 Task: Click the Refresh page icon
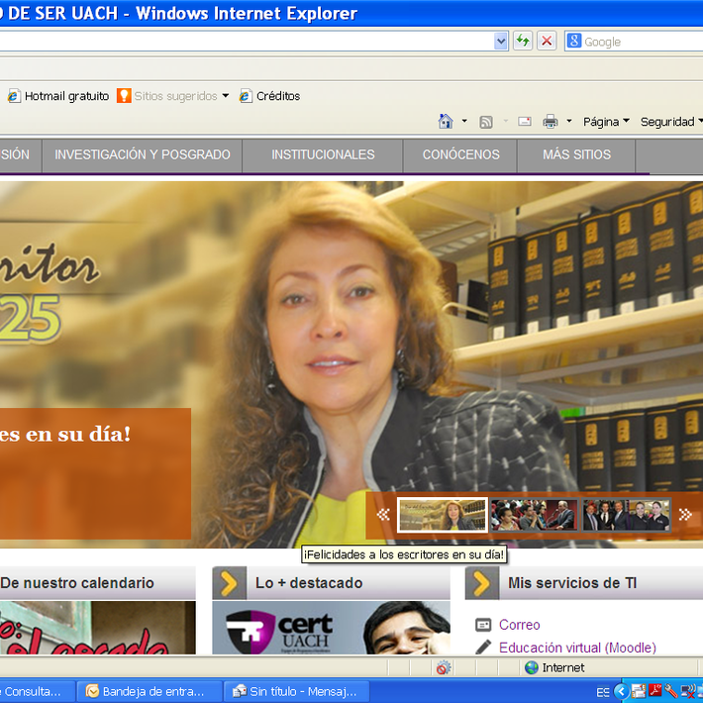point(522,41)
